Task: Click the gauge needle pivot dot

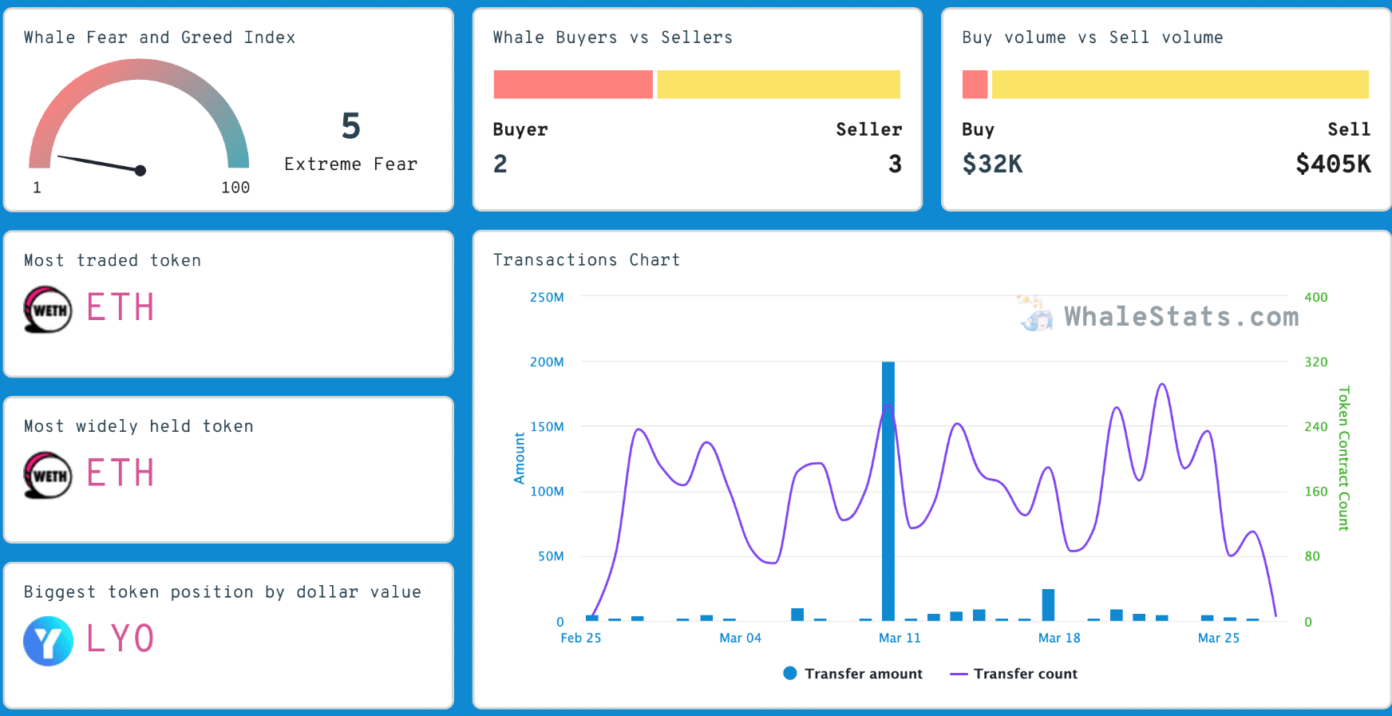Action: (x=140, y=170)
